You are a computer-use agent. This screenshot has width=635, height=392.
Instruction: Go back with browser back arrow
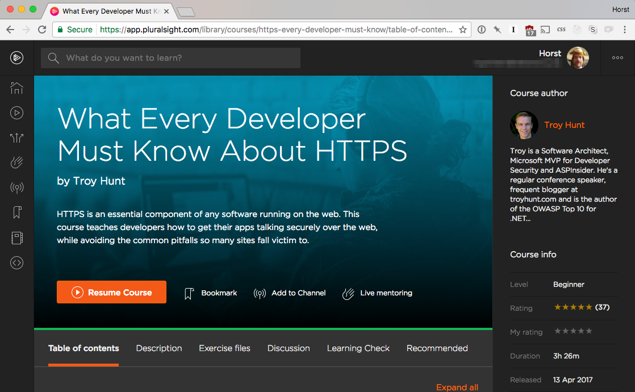10,30
